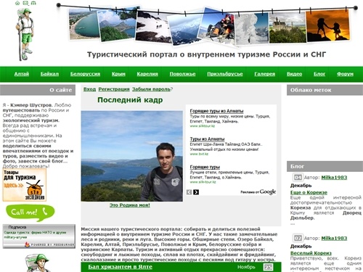
Task: Click the green Call me! button
Action: click(30, 213)
